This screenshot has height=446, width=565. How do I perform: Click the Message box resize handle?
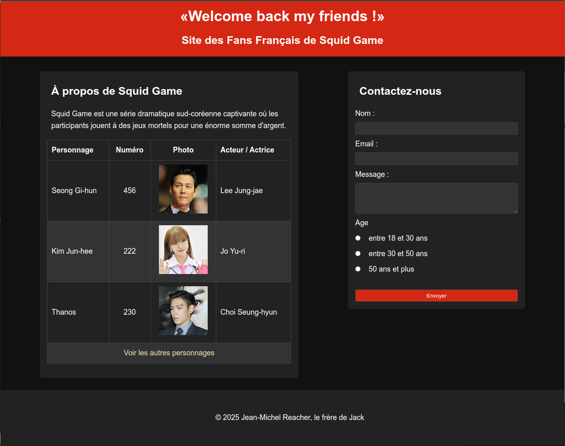tap(515, 211)
